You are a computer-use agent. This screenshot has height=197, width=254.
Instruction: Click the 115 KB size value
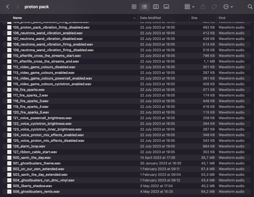pyautogui.click(x=209, y=113)
